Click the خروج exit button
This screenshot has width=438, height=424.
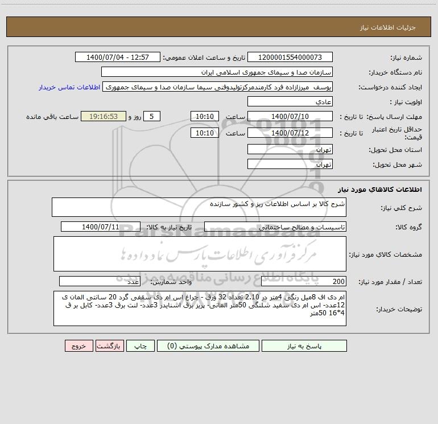78,345
